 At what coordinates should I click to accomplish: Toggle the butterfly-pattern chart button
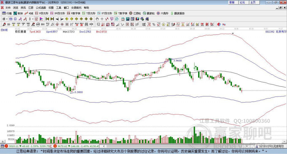(11, 19)
